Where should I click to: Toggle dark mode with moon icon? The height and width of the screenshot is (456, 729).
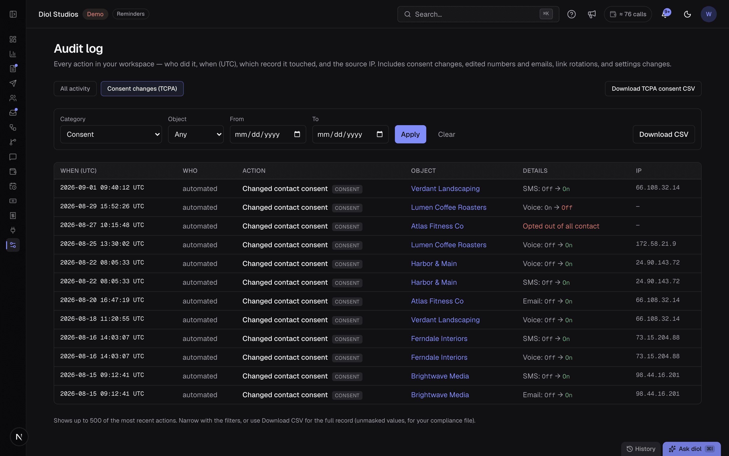(687, 14)
